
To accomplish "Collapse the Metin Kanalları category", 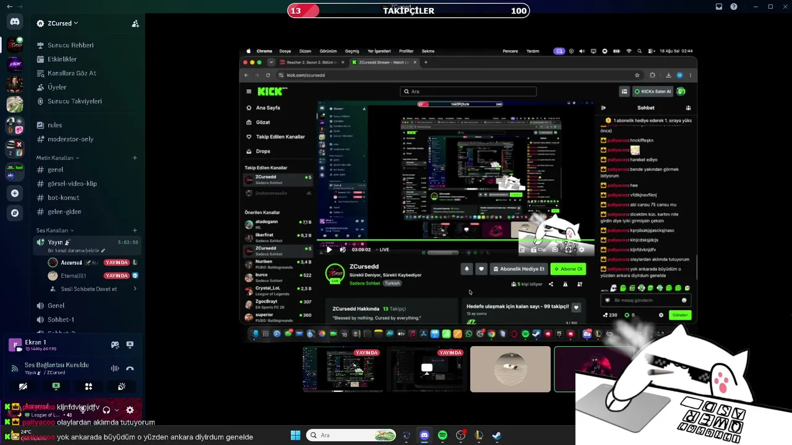I will [x=58, y=158].
